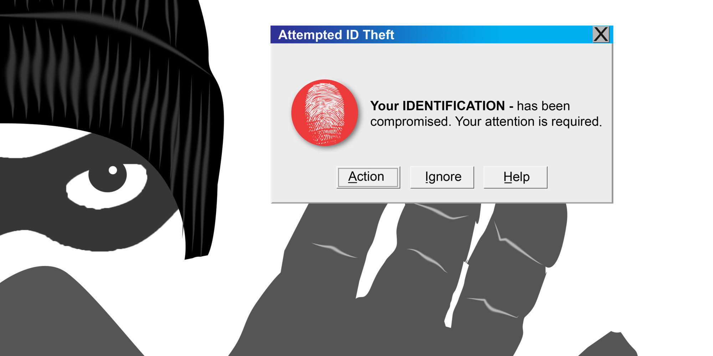
Task: Close the Attempted ID Theft dialog
Action: (x=601, y=35)
